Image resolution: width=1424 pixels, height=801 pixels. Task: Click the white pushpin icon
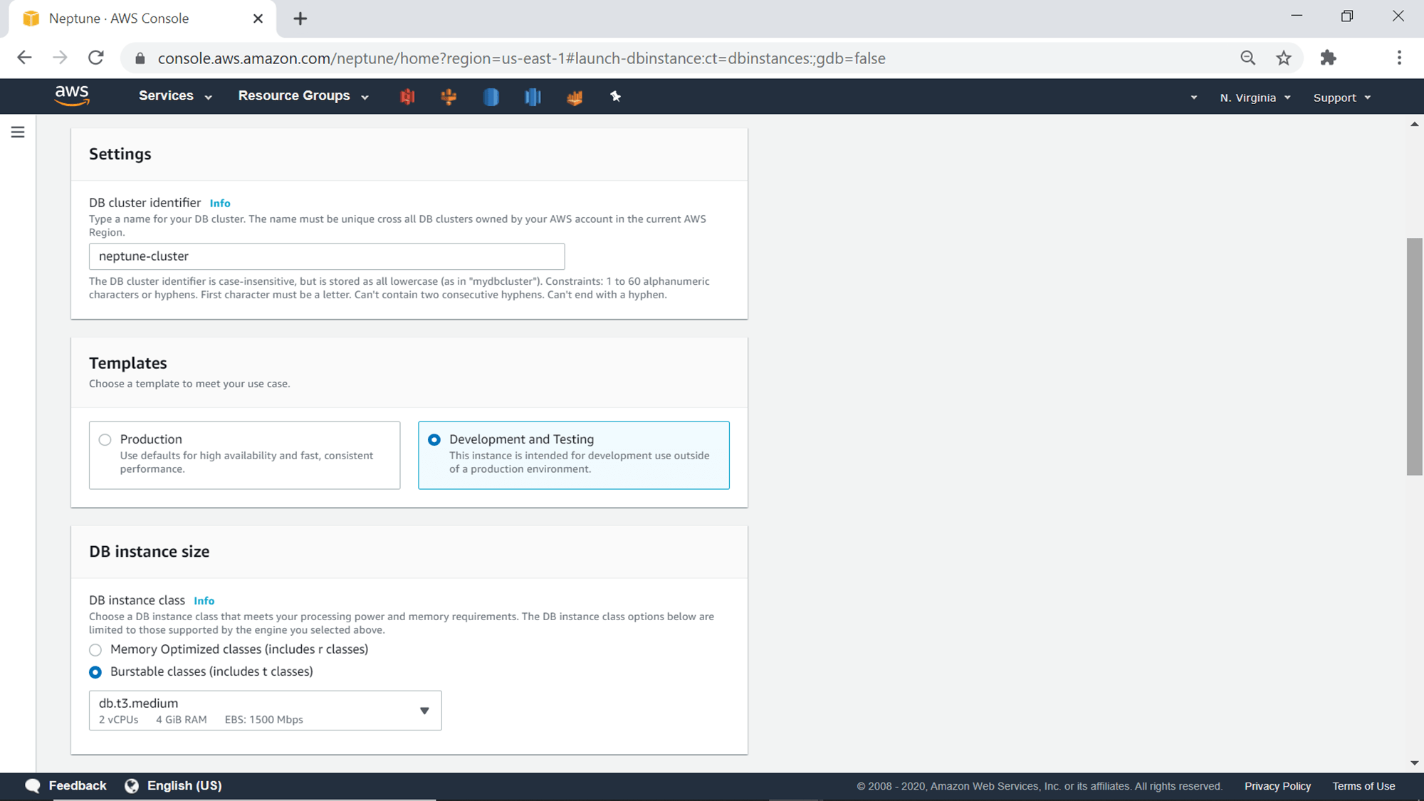[616, 97]
